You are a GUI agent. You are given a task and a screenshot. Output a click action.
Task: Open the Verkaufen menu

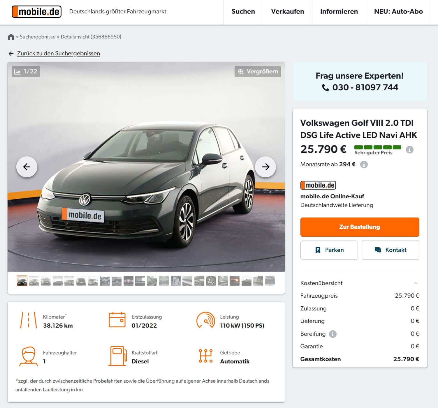coord(287,12)
